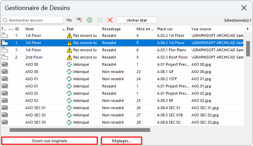Click the green update refresh icon
Image resolution: width=253 pixels, height=146 pixels.
(90, 20)
